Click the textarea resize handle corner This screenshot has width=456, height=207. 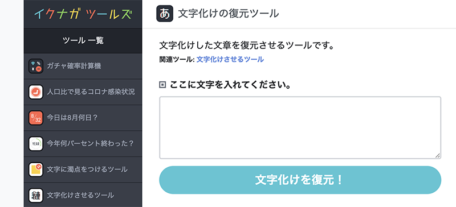coord(437,155)
